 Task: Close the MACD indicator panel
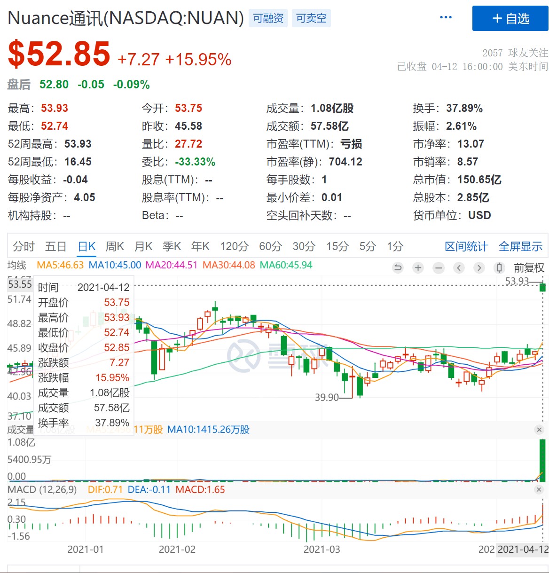pos(539,490)
